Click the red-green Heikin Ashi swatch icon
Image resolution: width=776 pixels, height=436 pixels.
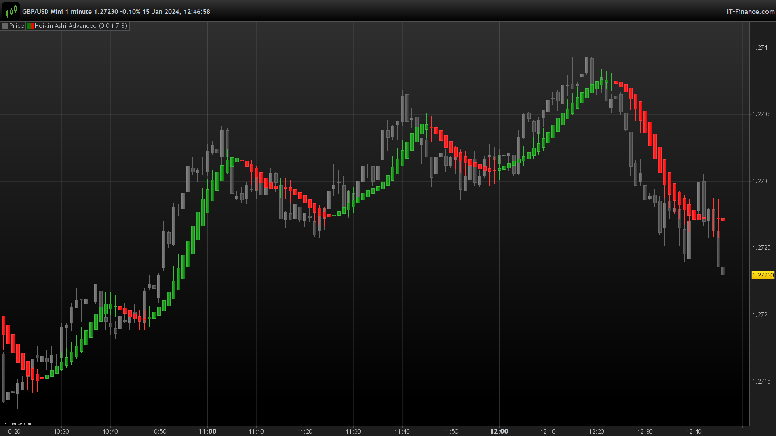pos(30,26)
